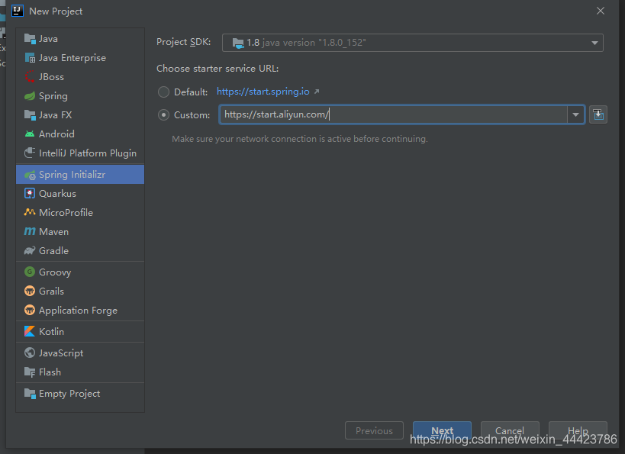
Task: Select Java FX entry text
Action: point(56,115)
